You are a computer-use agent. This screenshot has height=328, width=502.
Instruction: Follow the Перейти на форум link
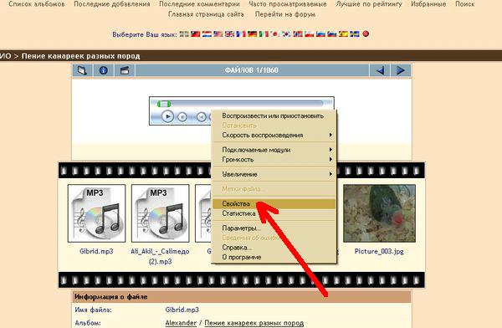pyautogui.click(x=285, y=14)
